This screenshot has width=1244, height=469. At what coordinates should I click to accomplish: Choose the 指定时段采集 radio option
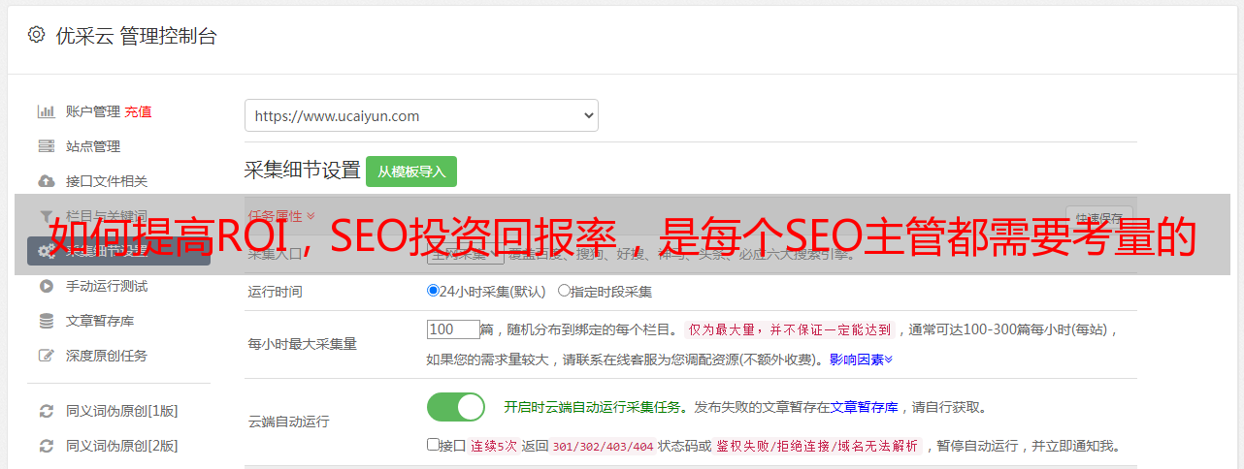point(564,291)
